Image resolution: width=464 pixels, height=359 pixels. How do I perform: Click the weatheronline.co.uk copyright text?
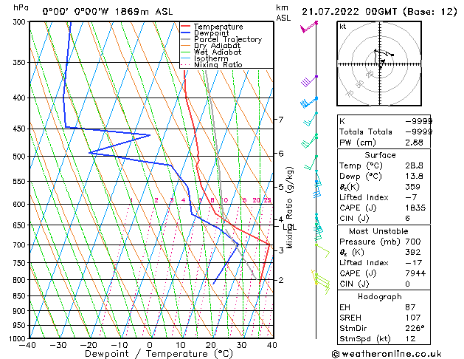coord(387,354)
